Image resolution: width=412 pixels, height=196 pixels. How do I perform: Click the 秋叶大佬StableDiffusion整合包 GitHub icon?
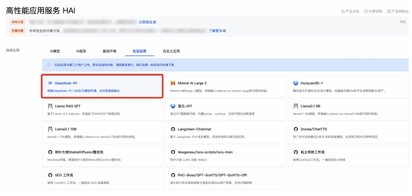pyautogui.click(x=50, y=152)
